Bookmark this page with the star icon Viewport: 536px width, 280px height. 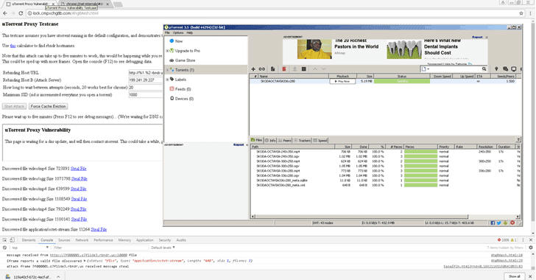click(x=521, y=13)
